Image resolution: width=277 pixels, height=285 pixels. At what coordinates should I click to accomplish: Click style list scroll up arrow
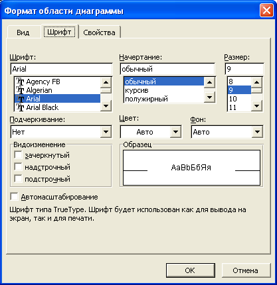[209, 83]
